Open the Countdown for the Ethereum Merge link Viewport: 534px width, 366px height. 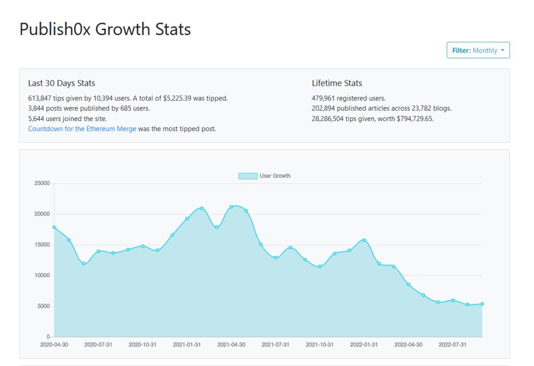(x=82, y=128)
